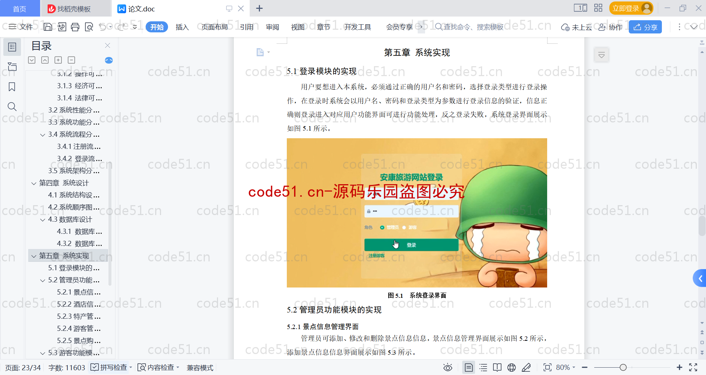Switch to web layout view
The width and height of the screenshot is (706, 375).
[511, 367]
